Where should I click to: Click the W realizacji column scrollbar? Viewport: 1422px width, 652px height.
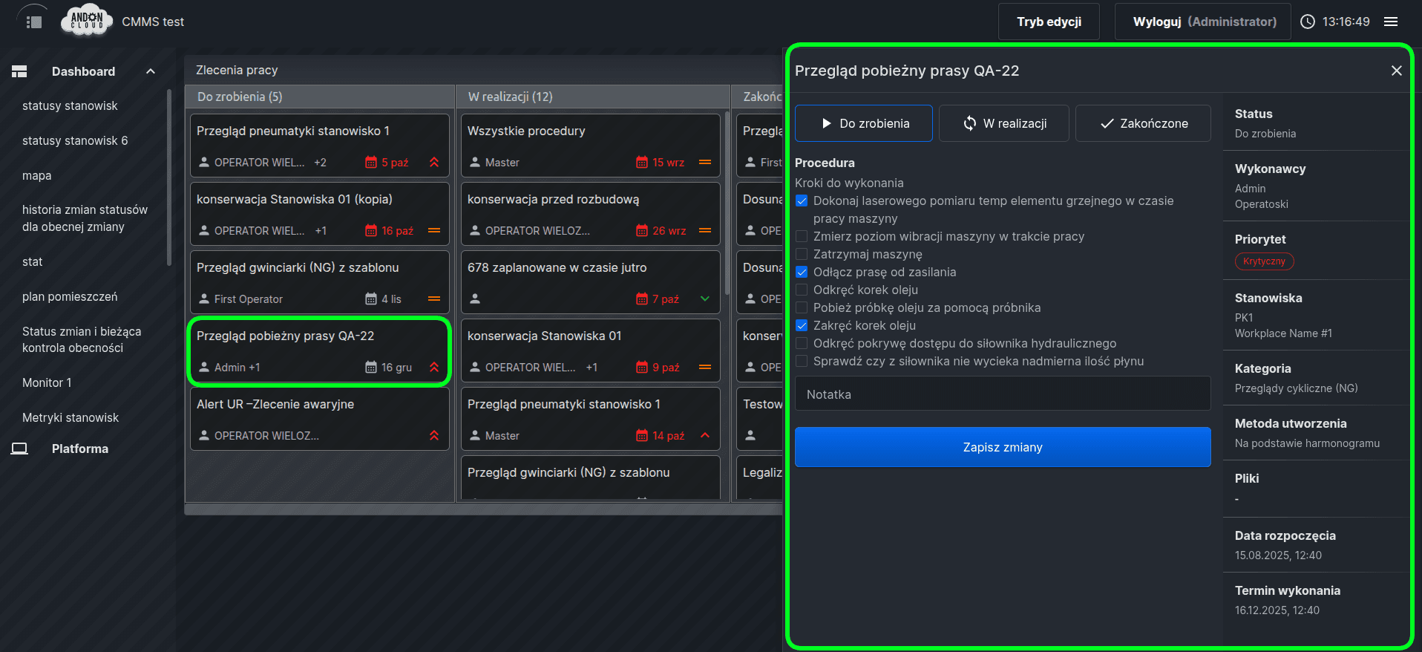[x=727, y=204]
